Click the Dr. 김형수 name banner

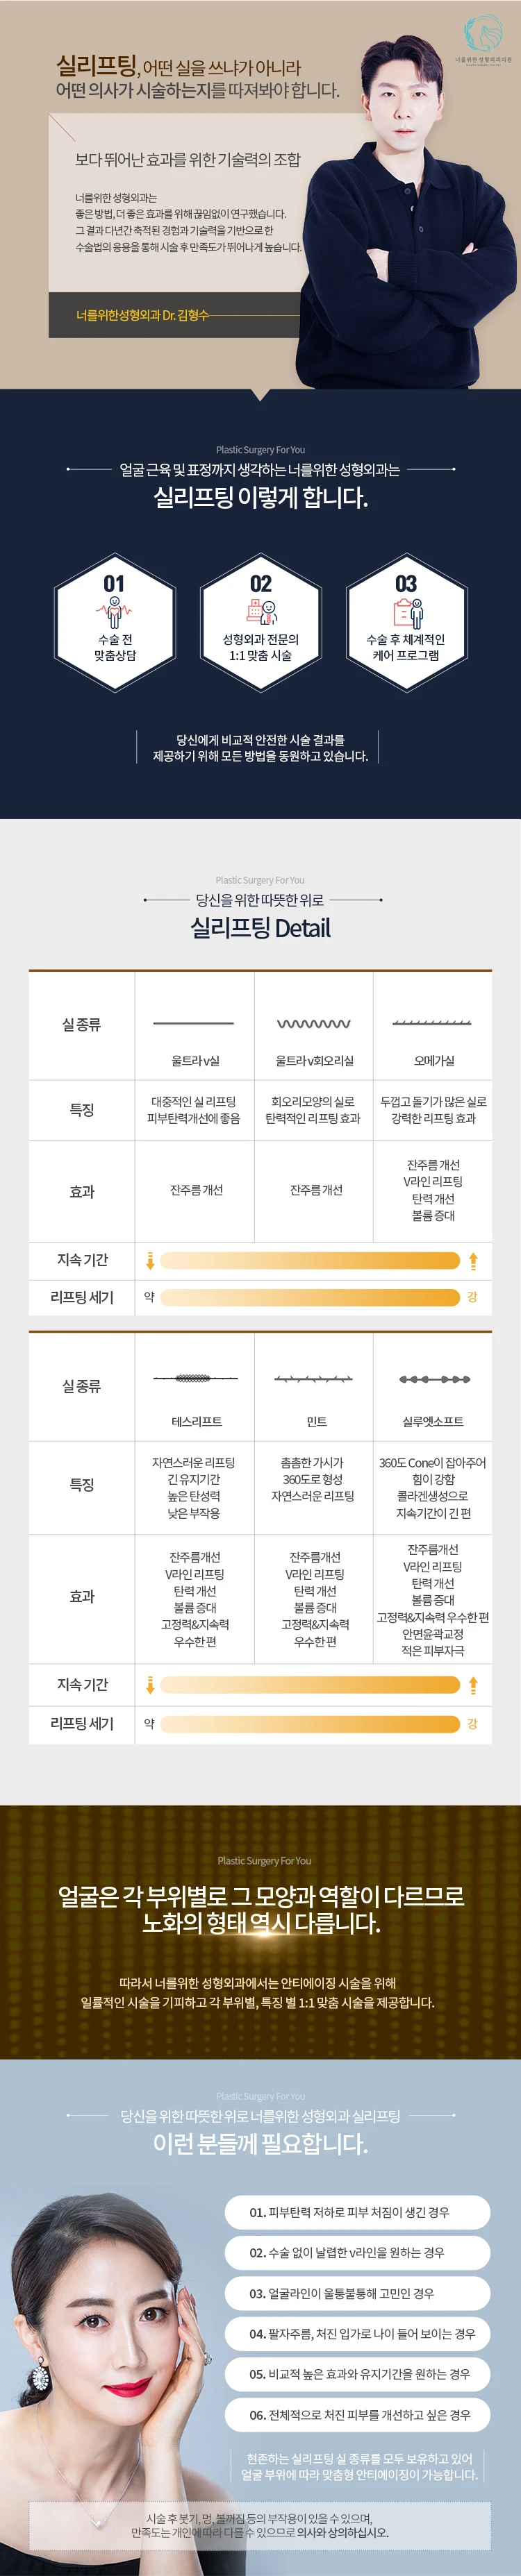click(x=173, y=314)
